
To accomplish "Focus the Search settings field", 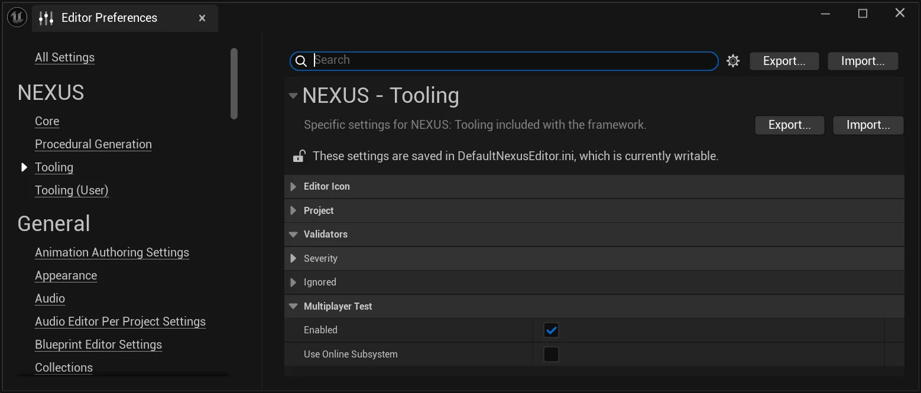I will [x=504, y=61].
